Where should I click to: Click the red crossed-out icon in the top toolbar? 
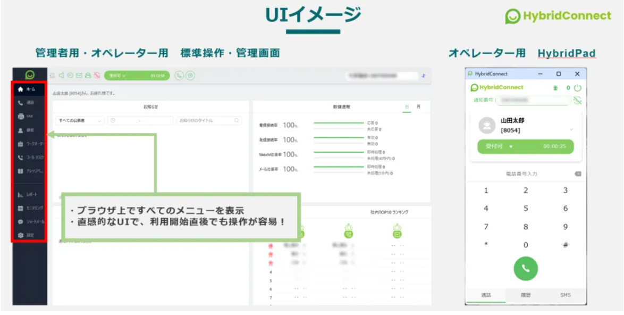click(97, 75)
